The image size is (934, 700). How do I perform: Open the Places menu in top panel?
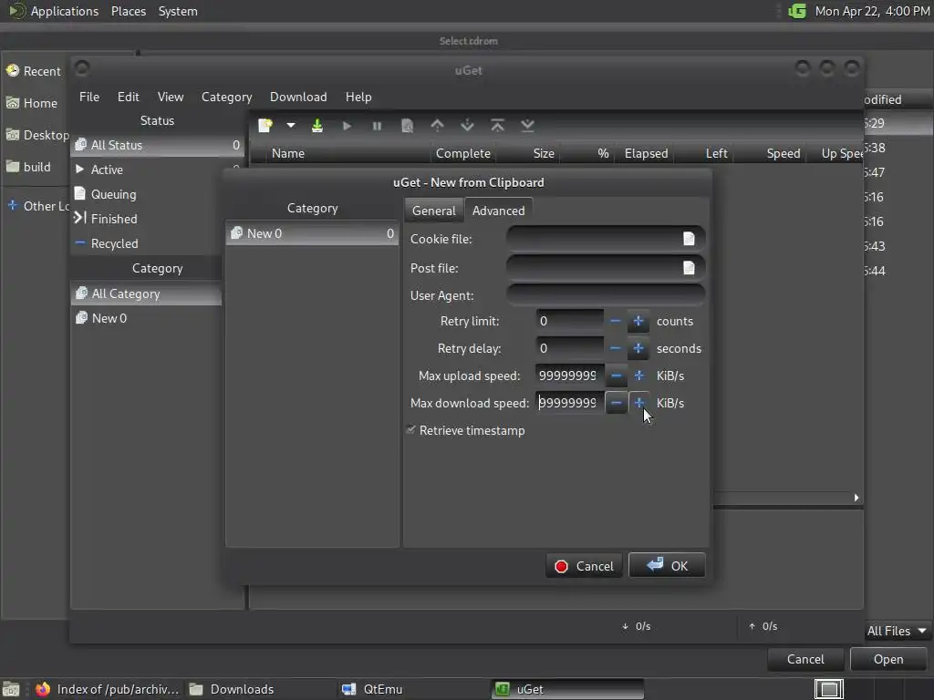click(x=128, y=11)
